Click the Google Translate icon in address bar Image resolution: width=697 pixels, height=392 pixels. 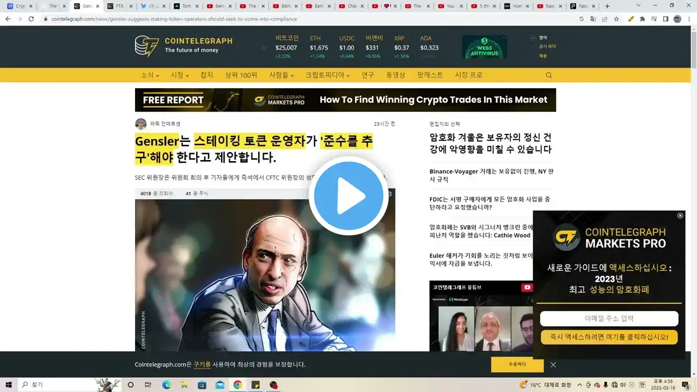click(593, 19)
